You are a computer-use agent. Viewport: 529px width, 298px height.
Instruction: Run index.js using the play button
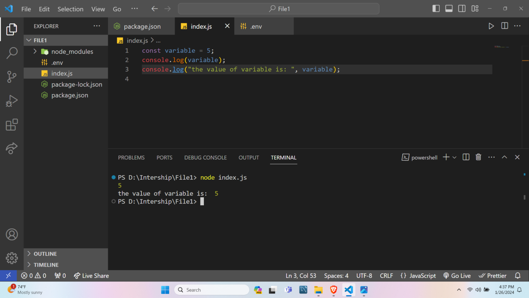(x=491, y=26)
